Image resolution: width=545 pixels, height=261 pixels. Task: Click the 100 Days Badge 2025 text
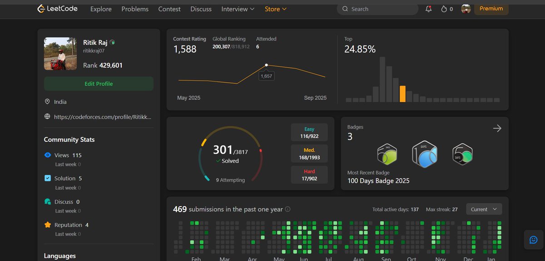point(378,181)
